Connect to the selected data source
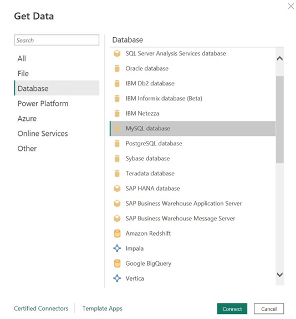 point(232,309)
